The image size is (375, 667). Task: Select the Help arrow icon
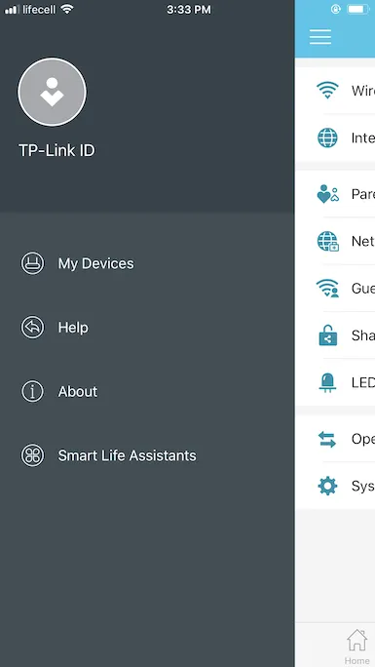[x=33, y=328]
